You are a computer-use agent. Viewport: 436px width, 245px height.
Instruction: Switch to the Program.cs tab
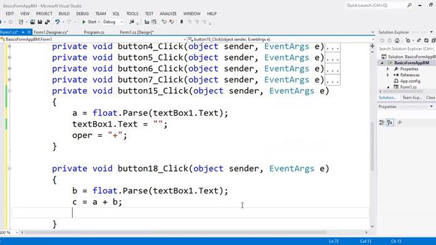click(x=94, y=32)
